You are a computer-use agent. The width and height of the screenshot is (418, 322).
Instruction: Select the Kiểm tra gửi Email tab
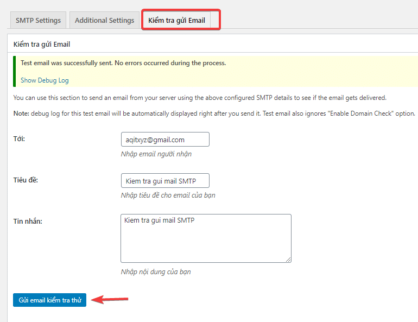coord(176,20)
